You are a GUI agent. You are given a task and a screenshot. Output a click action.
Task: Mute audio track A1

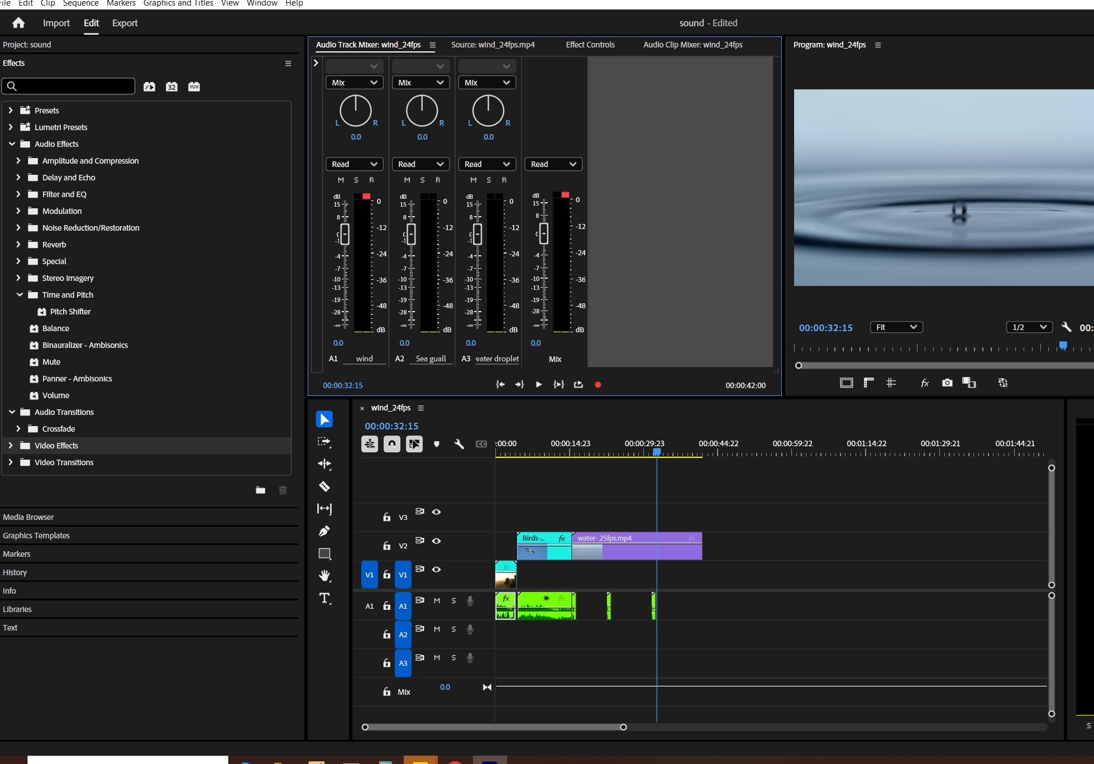(x=437, y=601)
